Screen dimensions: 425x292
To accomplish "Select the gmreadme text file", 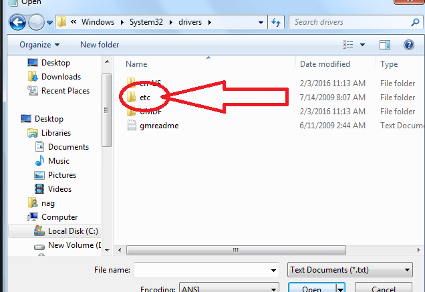I will tap(159, 126).
